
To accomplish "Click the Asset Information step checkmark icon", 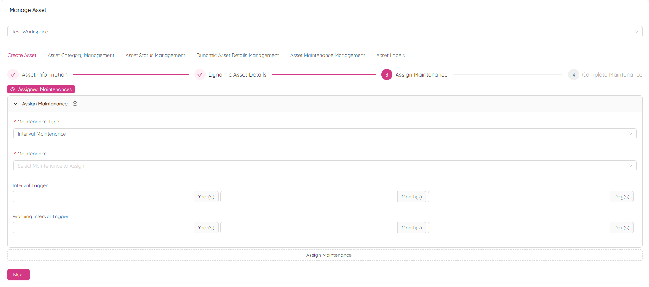I will (13, 74).
